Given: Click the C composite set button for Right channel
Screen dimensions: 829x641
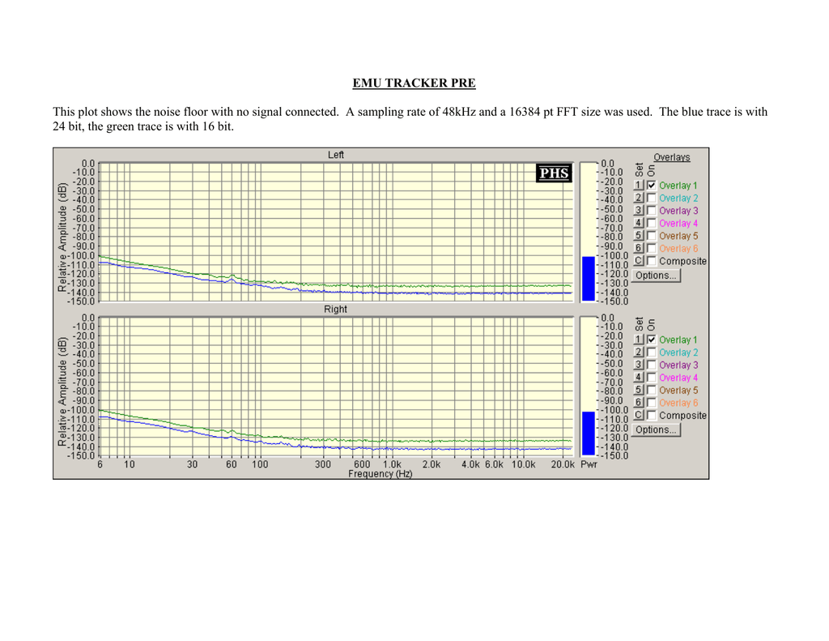Looking at the screenshot, I should 639,416.
